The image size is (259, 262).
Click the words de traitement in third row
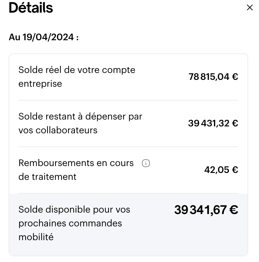pos(47,177)
